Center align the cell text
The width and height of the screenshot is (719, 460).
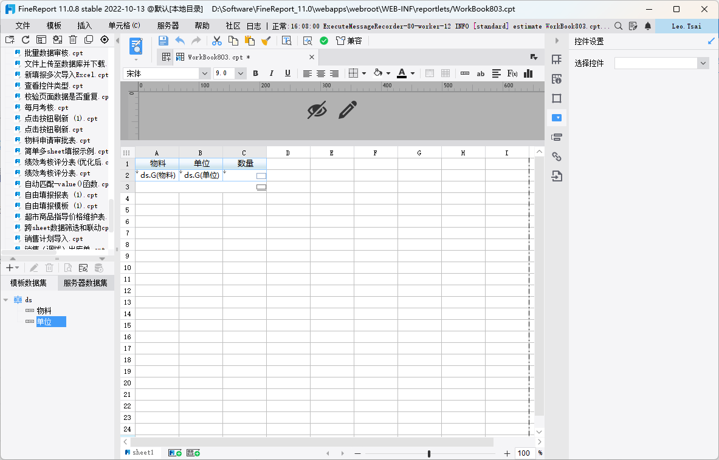pyautogui.click(x=321, y=73)
